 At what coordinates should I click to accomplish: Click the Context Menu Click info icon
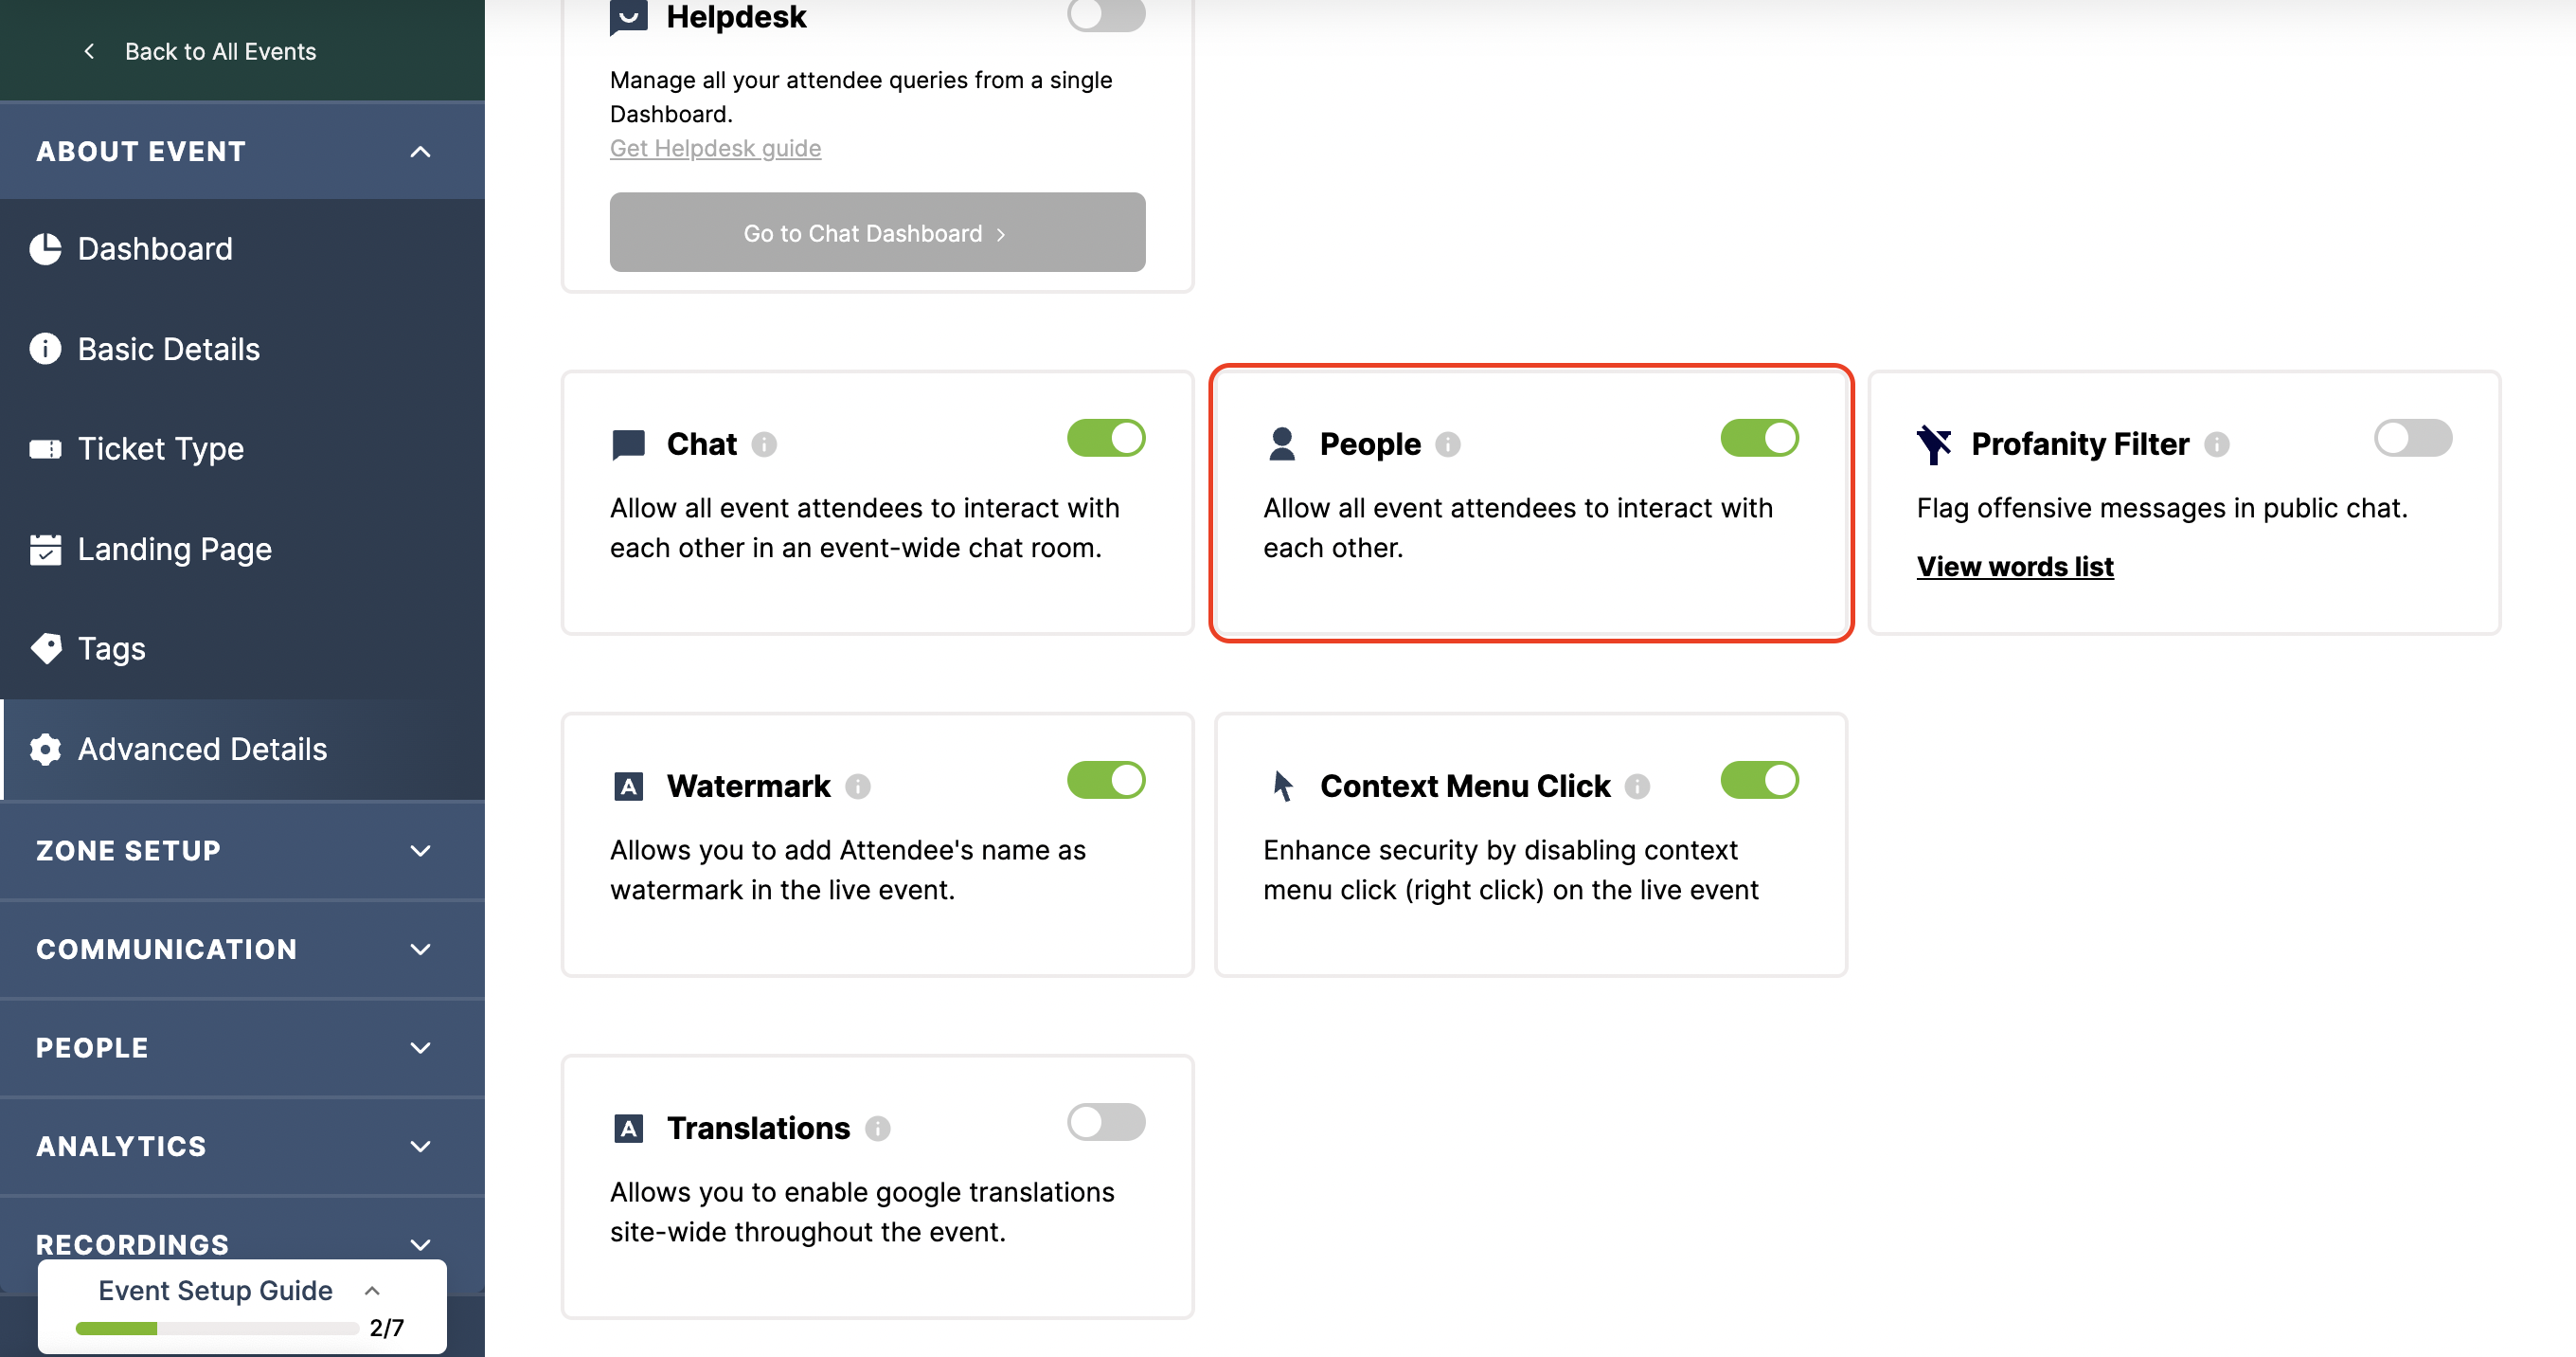click(1637, 787)
